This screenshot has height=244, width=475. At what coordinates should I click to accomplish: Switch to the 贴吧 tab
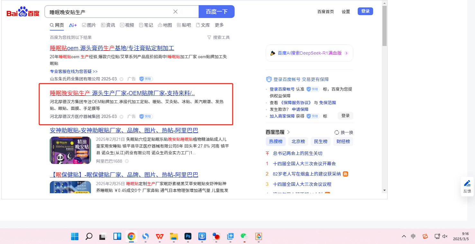(x=184, y=25)
